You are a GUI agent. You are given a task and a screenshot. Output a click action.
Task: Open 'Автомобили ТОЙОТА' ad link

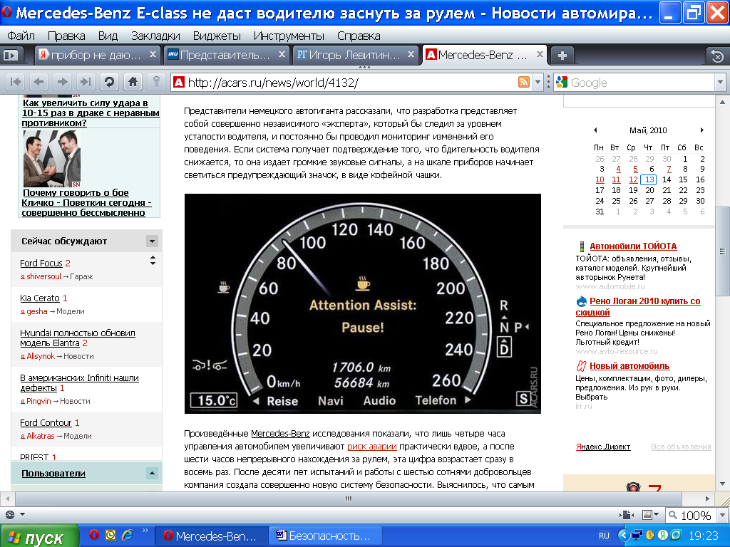pos(633,246)
